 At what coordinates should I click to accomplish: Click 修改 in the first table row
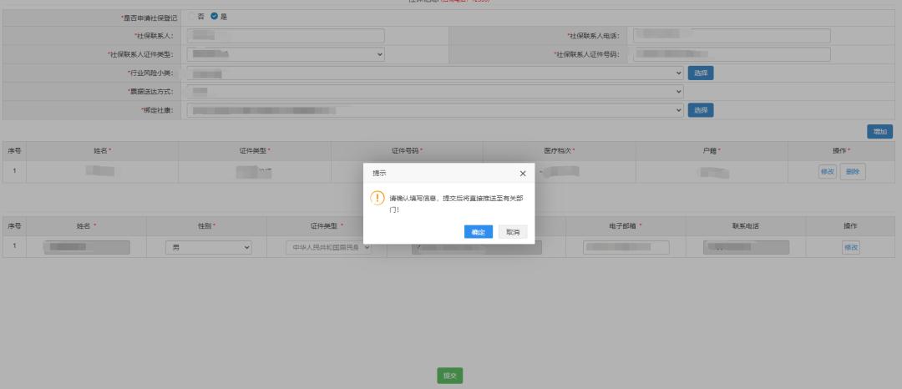(x=827, y=171)
